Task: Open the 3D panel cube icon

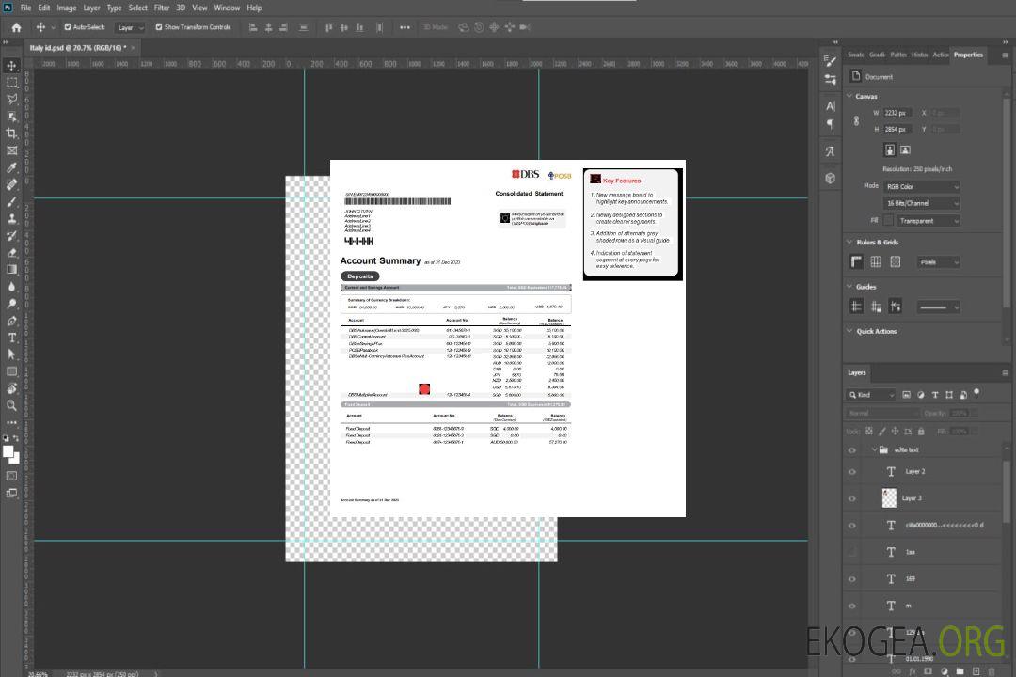Action: coord(830,178)
